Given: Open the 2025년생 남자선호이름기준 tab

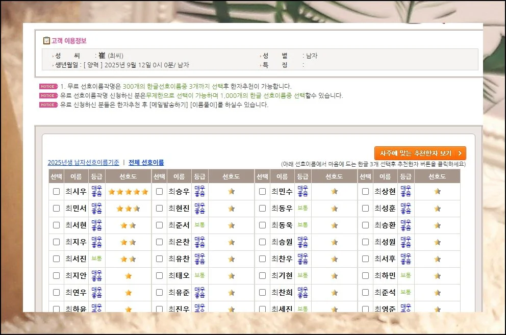Looking at the screenshot, I should 84,163.
